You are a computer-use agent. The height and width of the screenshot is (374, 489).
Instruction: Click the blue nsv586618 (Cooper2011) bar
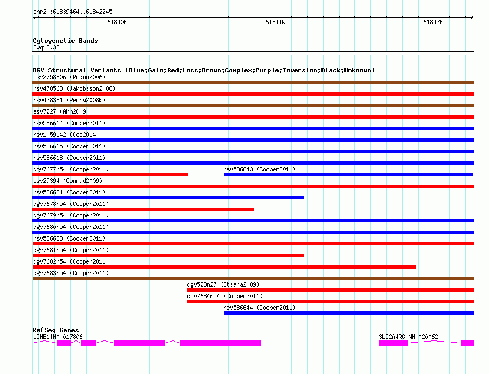pos(253,163)
